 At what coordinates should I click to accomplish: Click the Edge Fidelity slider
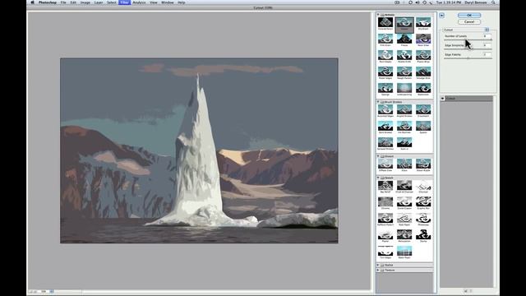pyautogui.click(x=468, y=58)
